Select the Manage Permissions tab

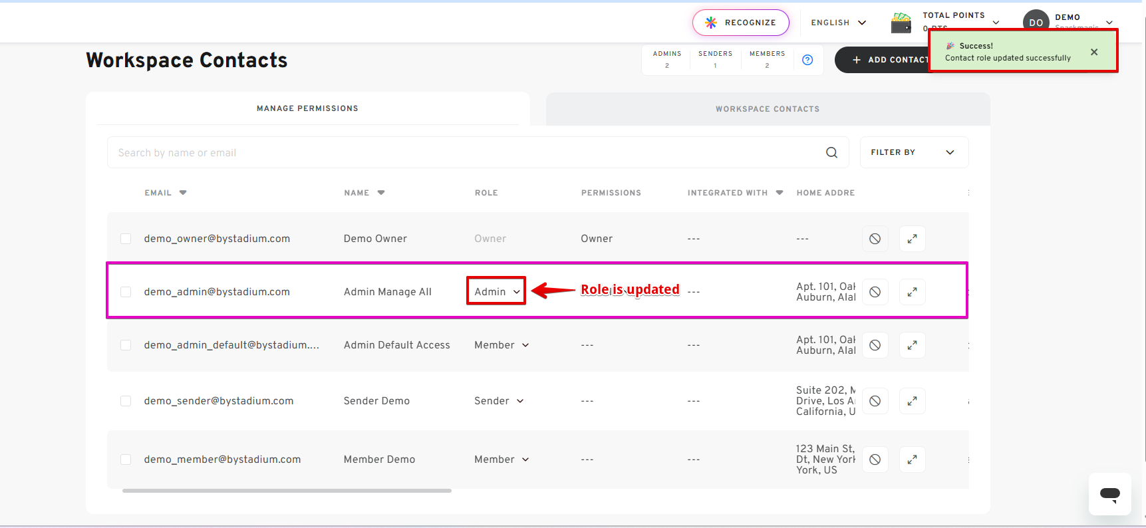point(307,108)
